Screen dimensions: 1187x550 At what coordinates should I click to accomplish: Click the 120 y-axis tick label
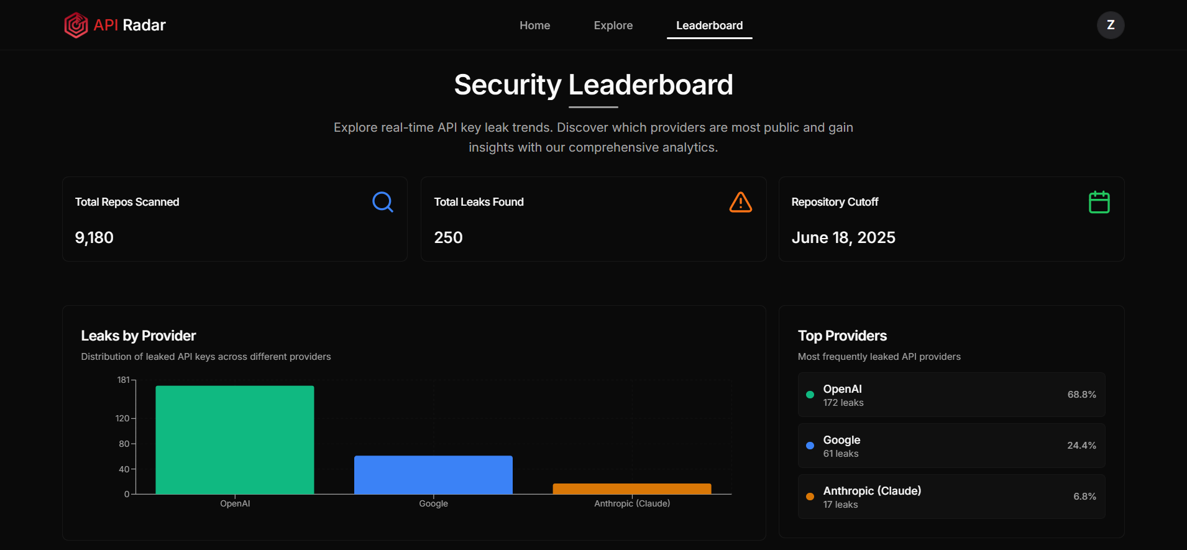(x=122, y=418)
